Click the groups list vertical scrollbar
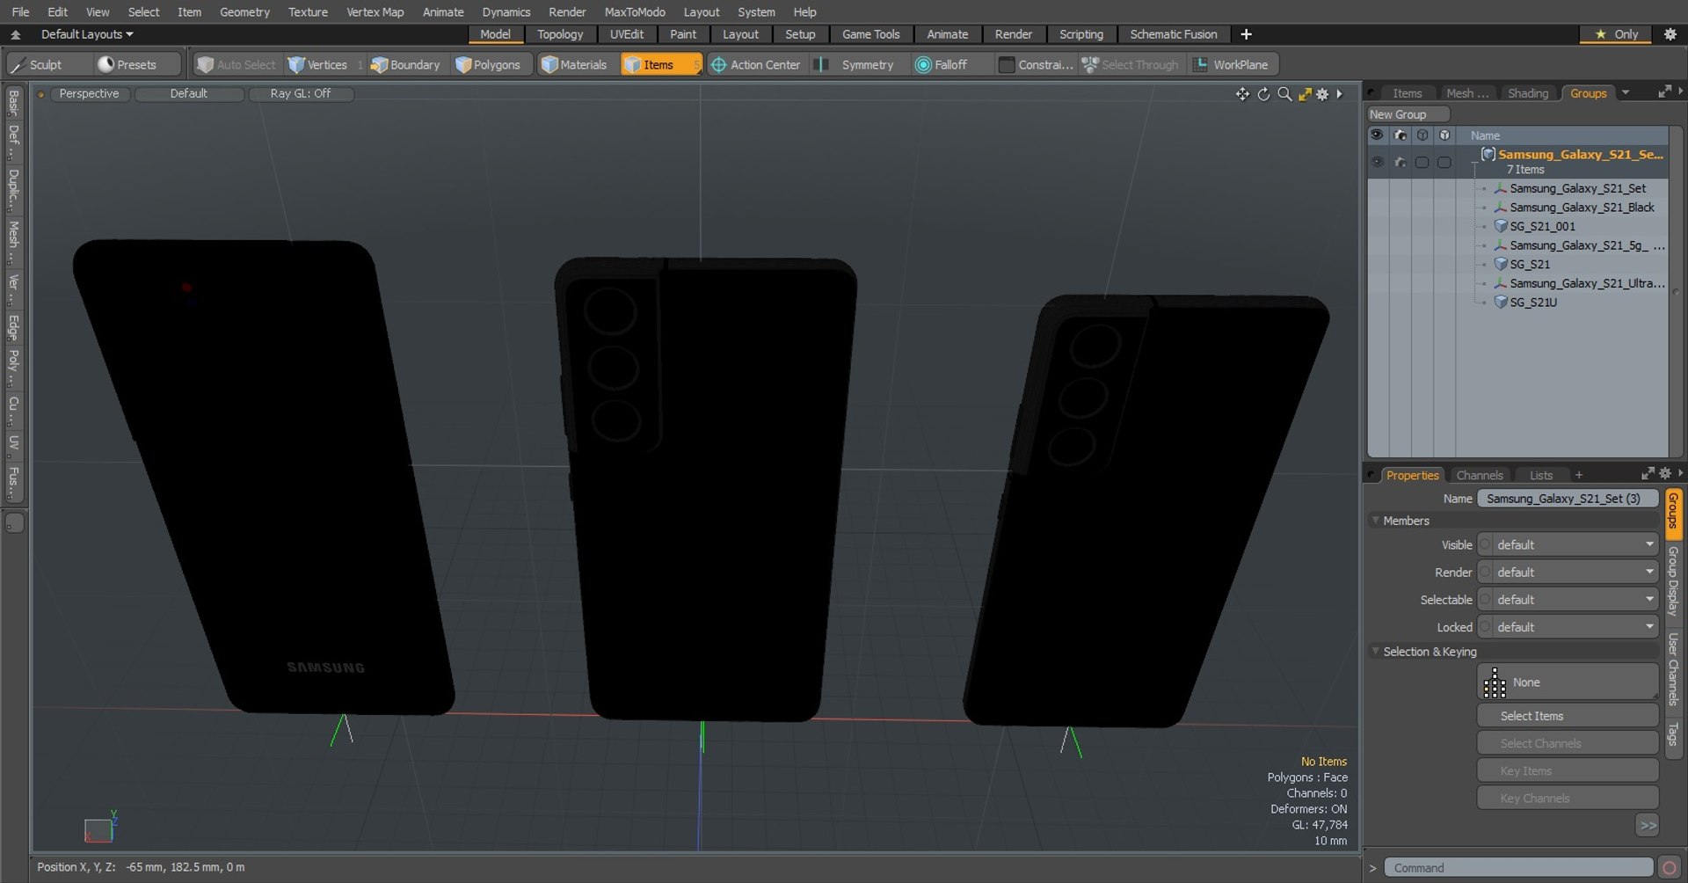This screenshot has width=1688, height=883. [x=1676, y=290]
